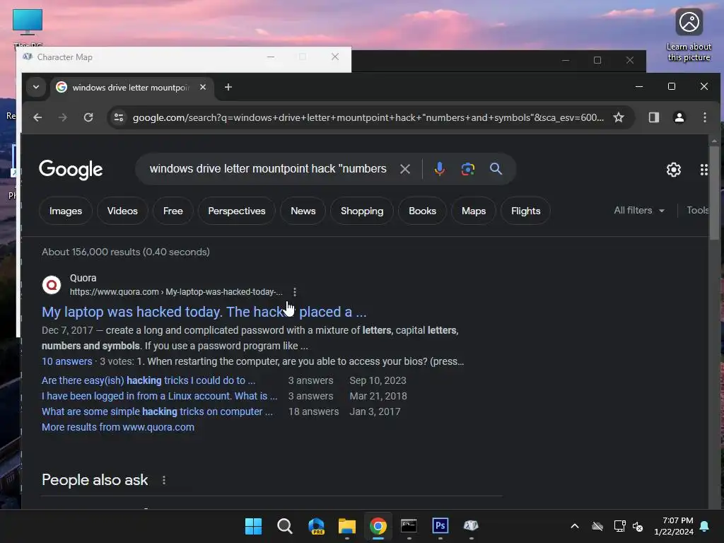Open the Windows Start menu
Screen dimensions: 724x543
click(x=253, y=526)
